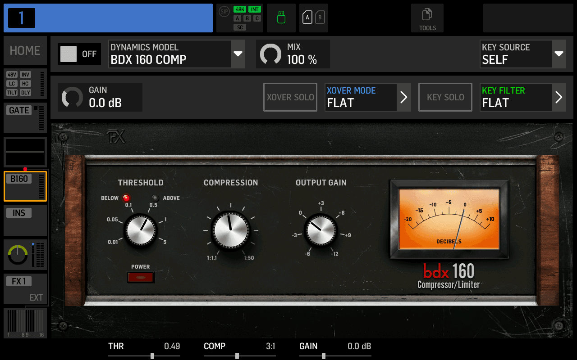The height and width of the screenshot is (360, 577).
Task: Click the red BELOW threshold LED
Action: (126, 198)
